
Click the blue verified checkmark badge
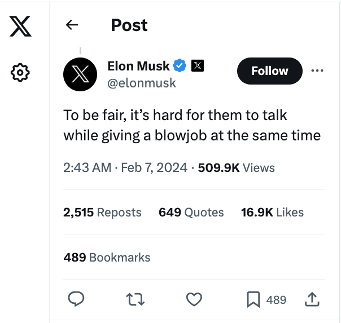point(180,66)
